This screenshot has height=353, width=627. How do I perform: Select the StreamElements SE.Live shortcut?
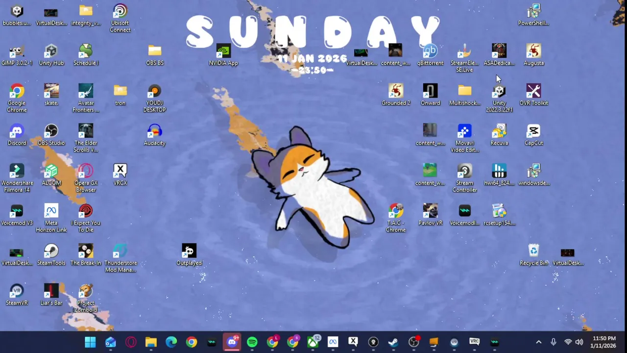(464, 58)
